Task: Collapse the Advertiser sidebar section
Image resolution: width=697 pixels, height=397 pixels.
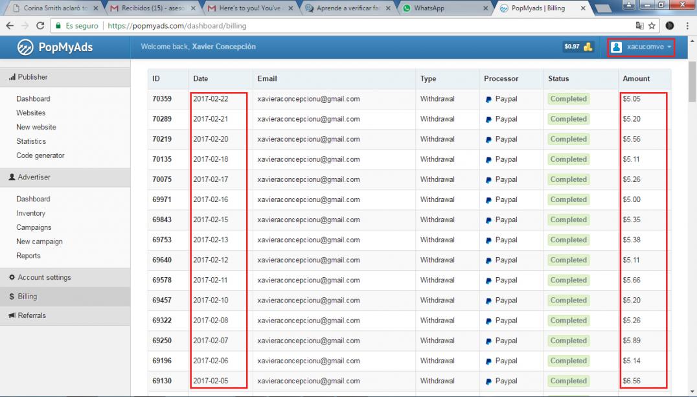Action: (x=34, y=177)
